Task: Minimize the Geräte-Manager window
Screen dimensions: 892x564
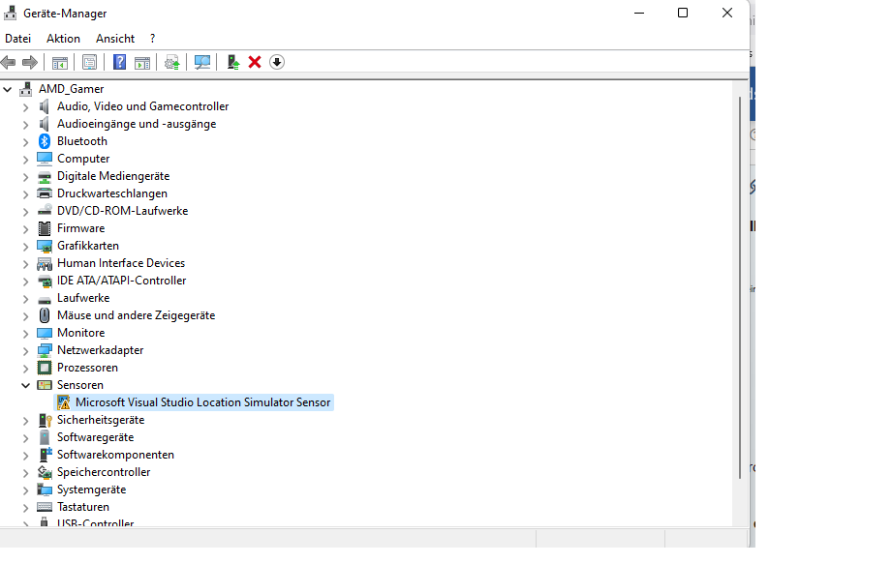Action: pyautogui.click(x=639, y=13)
